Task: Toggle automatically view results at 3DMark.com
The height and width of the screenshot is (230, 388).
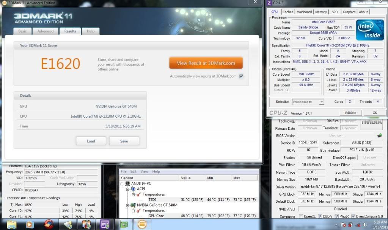Action: point(241,76)
